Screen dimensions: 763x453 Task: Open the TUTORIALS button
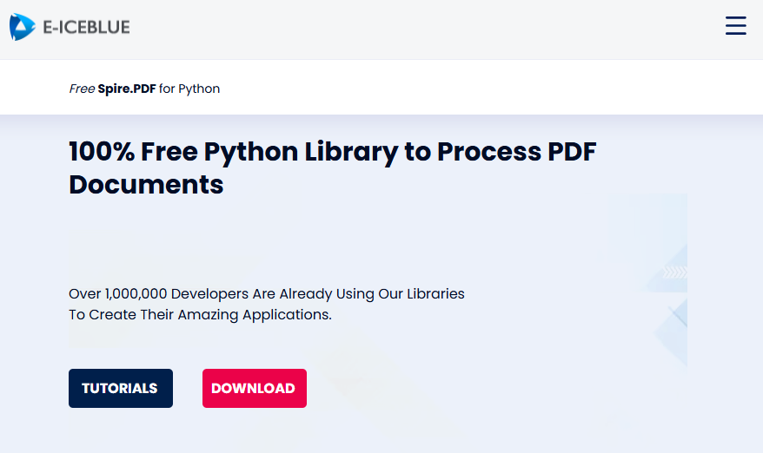121,388
